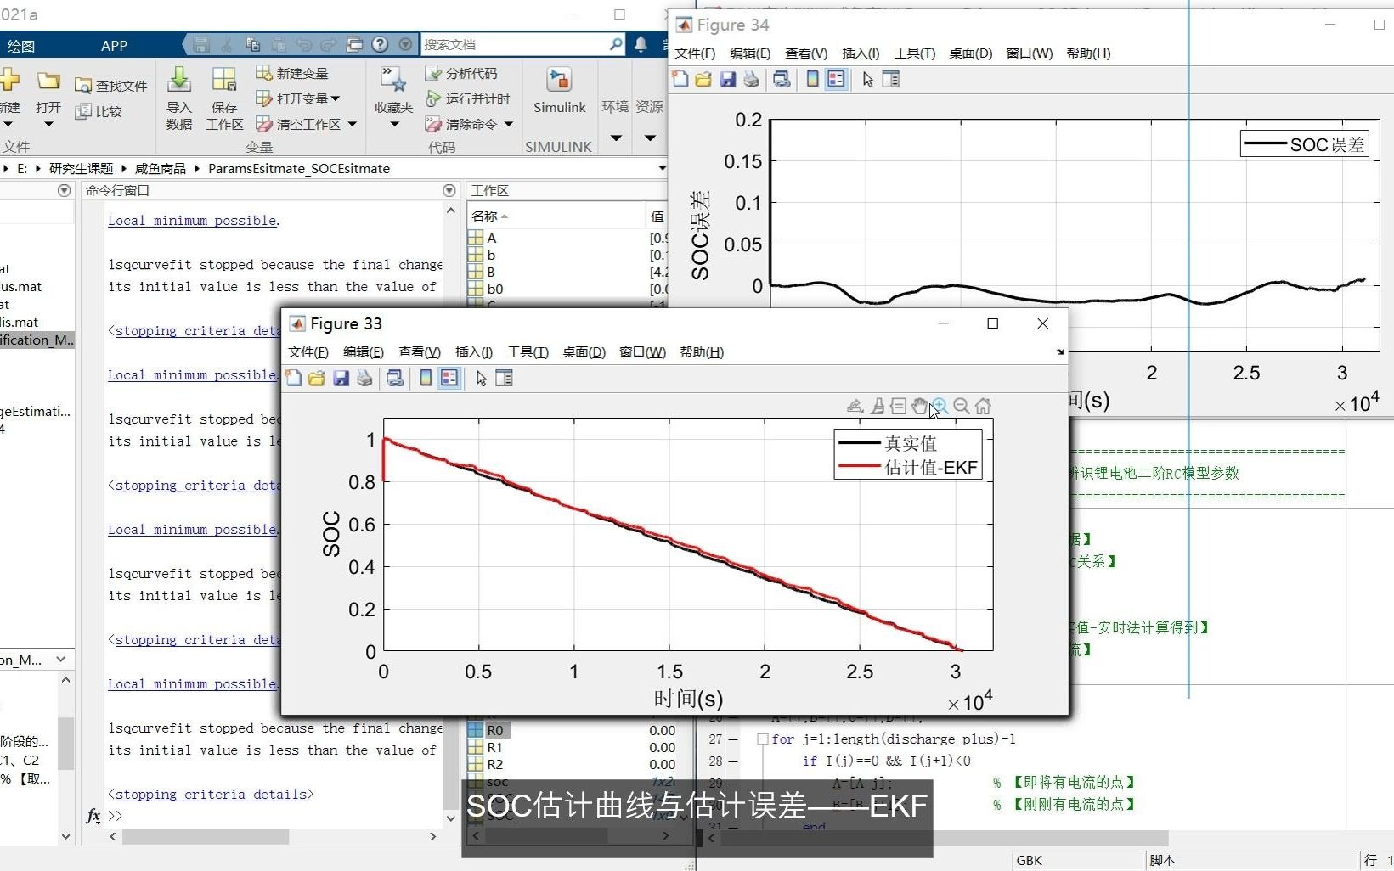
Task: Open address bar path dropdown
Action: pos(663,168)
